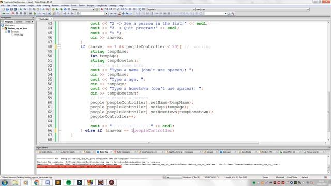Select the Build log tab
Image resolution: width=331 pixels, height=186 pixels.
tap(103, 152)
